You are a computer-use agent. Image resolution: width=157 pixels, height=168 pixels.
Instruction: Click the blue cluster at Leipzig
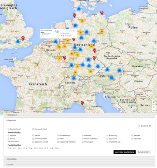click(x=94, y=41)
